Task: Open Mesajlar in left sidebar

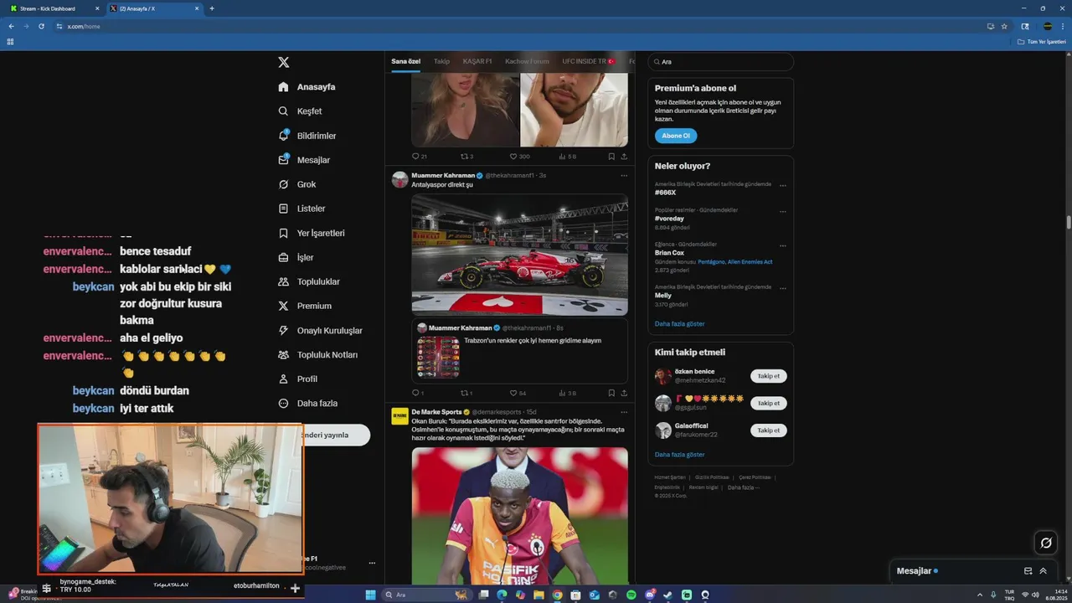Action: [x=304, y=160]
